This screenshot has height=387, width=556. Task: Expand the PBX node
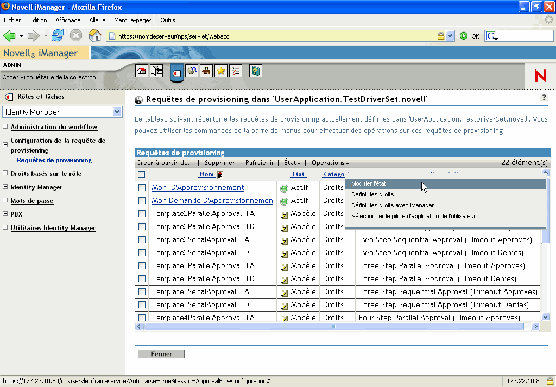5,213
